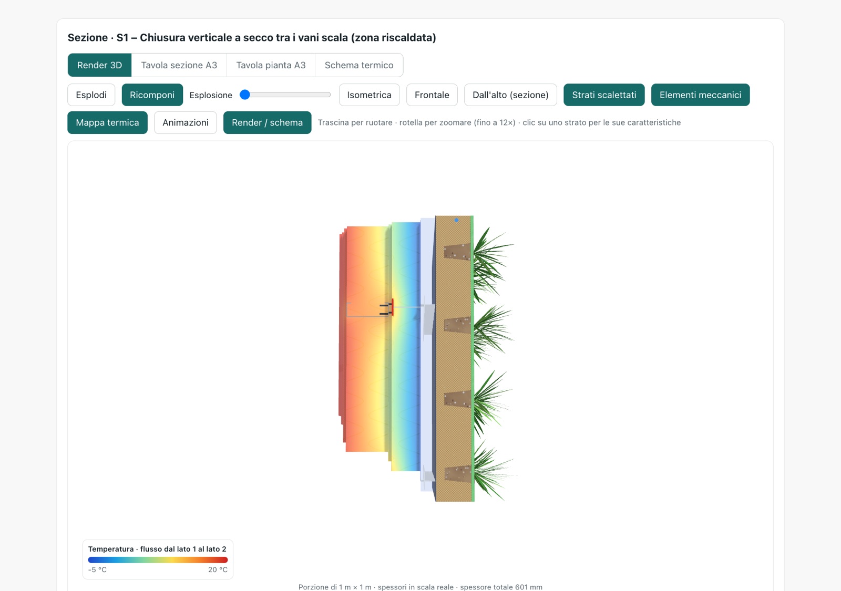Switch to the Frontale view
Image resolution: width=841 pixels, height=591 pixels.
[432, 95]
